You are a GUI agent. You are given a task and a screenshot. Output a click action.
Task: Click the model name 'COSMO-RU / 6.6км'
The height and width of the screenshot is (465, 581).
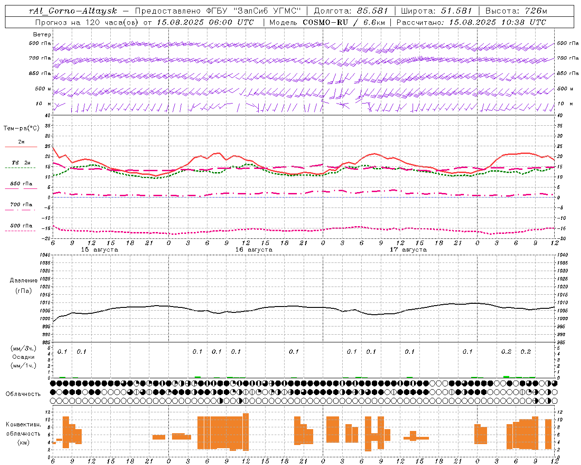[344, 22]
